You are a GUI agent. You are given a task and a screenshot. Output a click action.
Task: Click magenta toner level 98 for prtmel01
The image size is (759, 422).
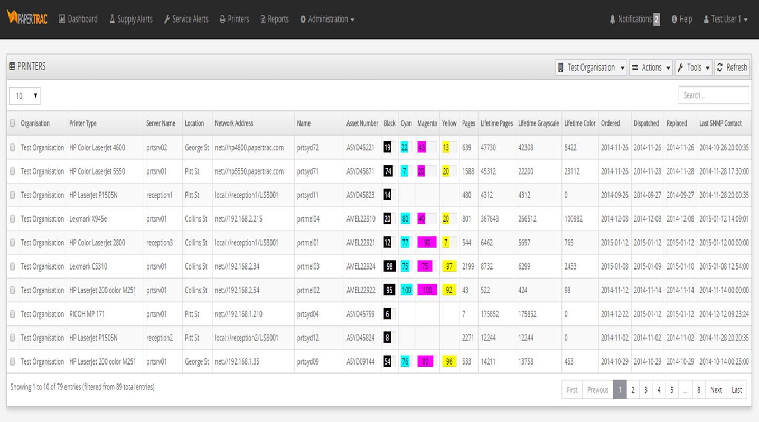(427, 243)
